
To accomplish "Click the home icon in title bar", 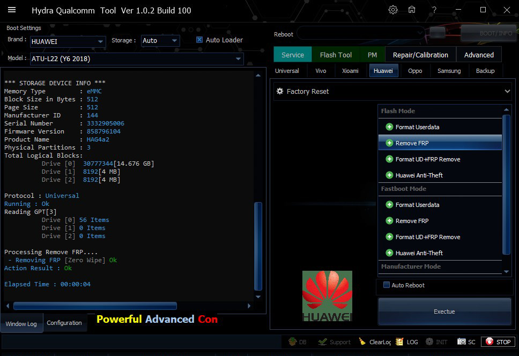I will [x=412, y=10].
